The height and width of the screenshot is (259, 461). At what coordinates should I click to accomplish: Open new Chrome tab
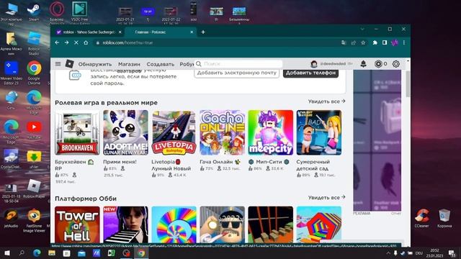[203, 32]
